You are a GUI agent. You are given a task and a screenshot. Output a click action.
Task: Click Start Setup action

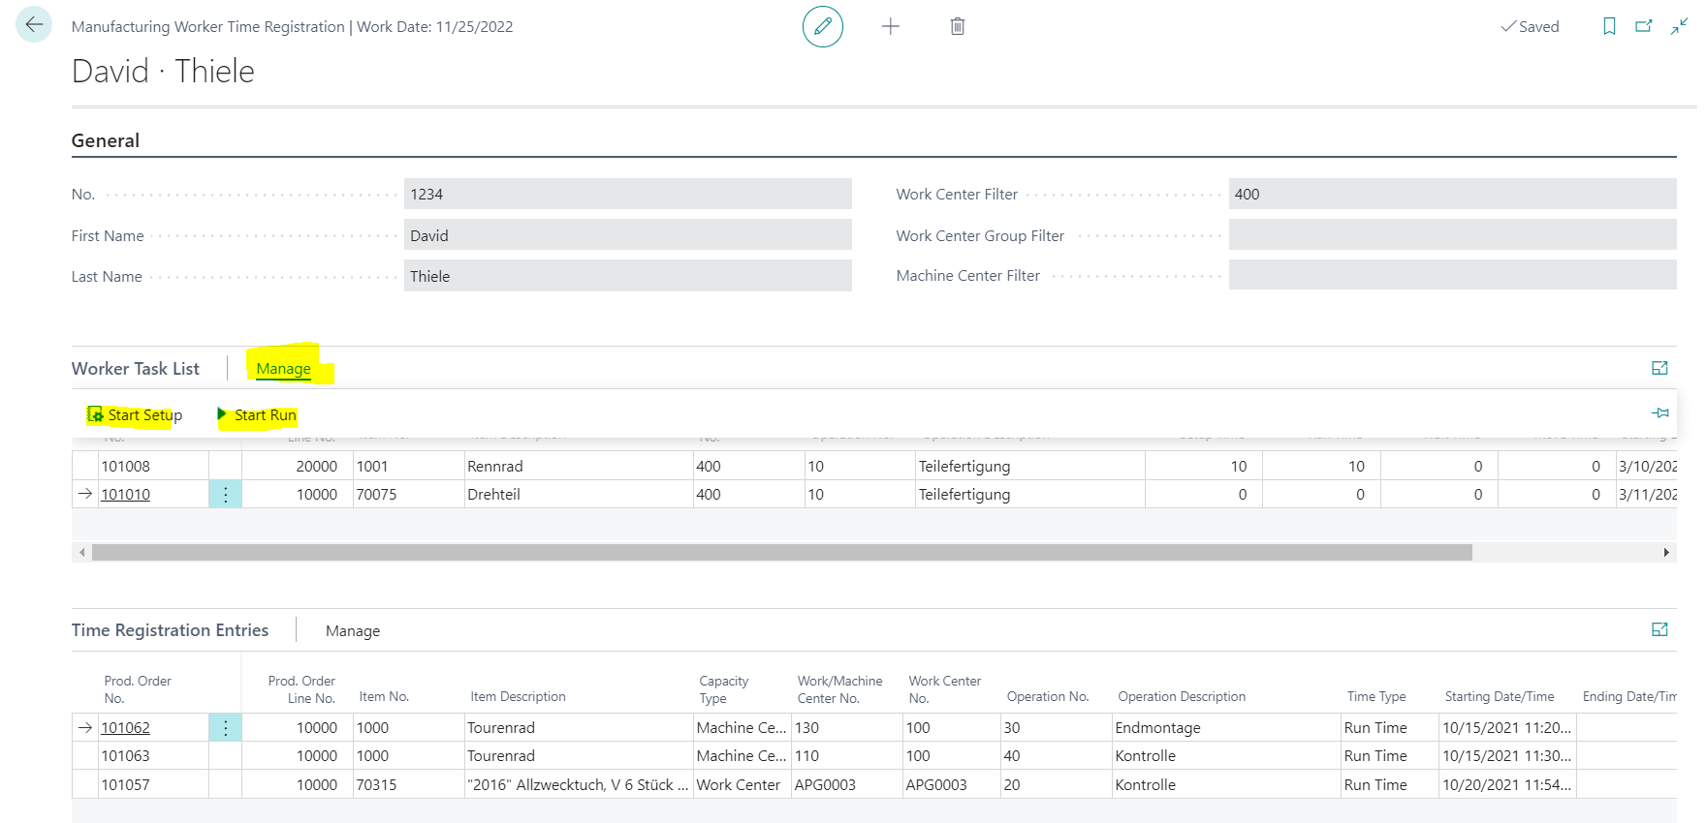135,415
